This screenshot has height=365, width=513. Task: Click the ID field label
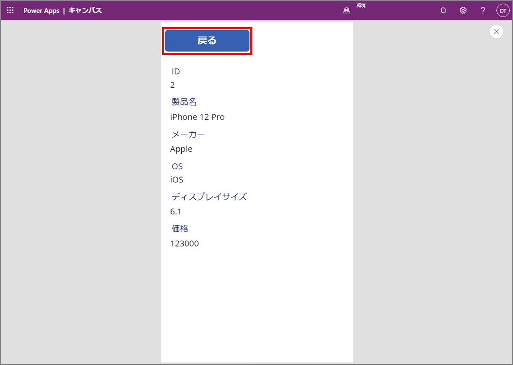click(x=176, y=71)
